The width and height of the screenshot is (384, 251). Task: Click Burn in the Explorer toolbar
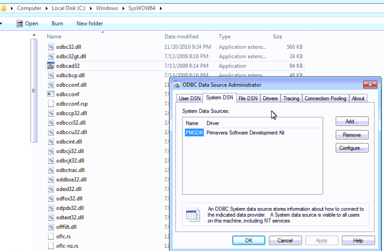point(57,23)
